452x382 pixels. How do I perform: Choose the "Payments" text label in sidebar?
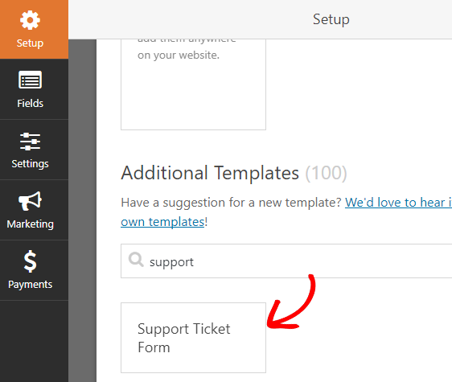(x=30, y=285)
